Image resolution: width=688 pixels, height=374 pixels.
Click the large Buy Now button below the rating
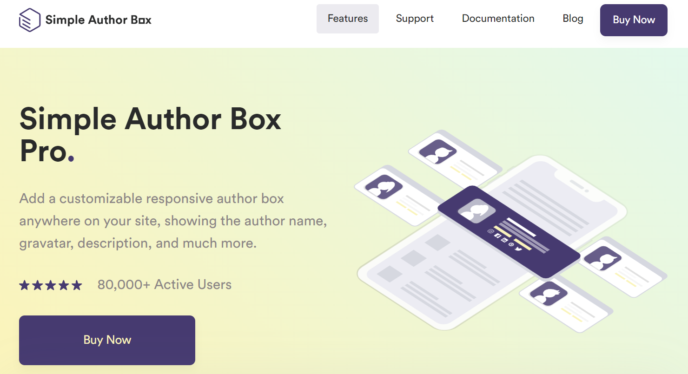(x=107, y=340)
